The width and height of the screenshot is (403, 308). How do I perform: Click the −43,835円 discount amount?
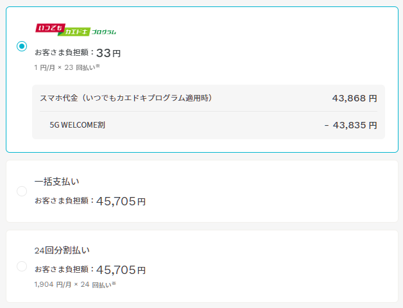tap(350, 124)
